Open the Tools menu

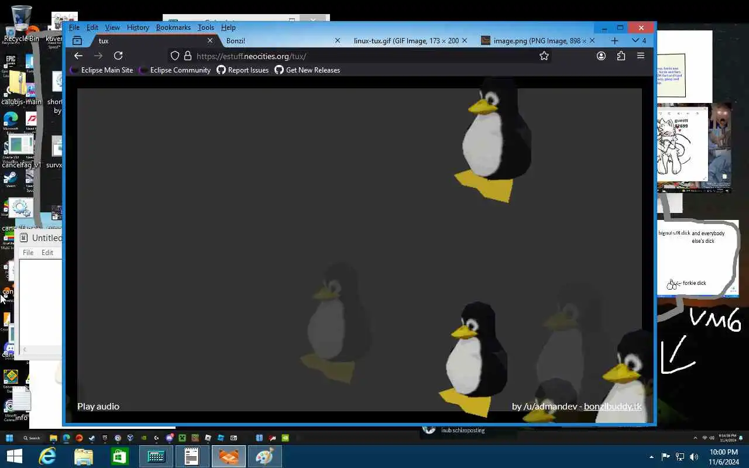(206, 27)
